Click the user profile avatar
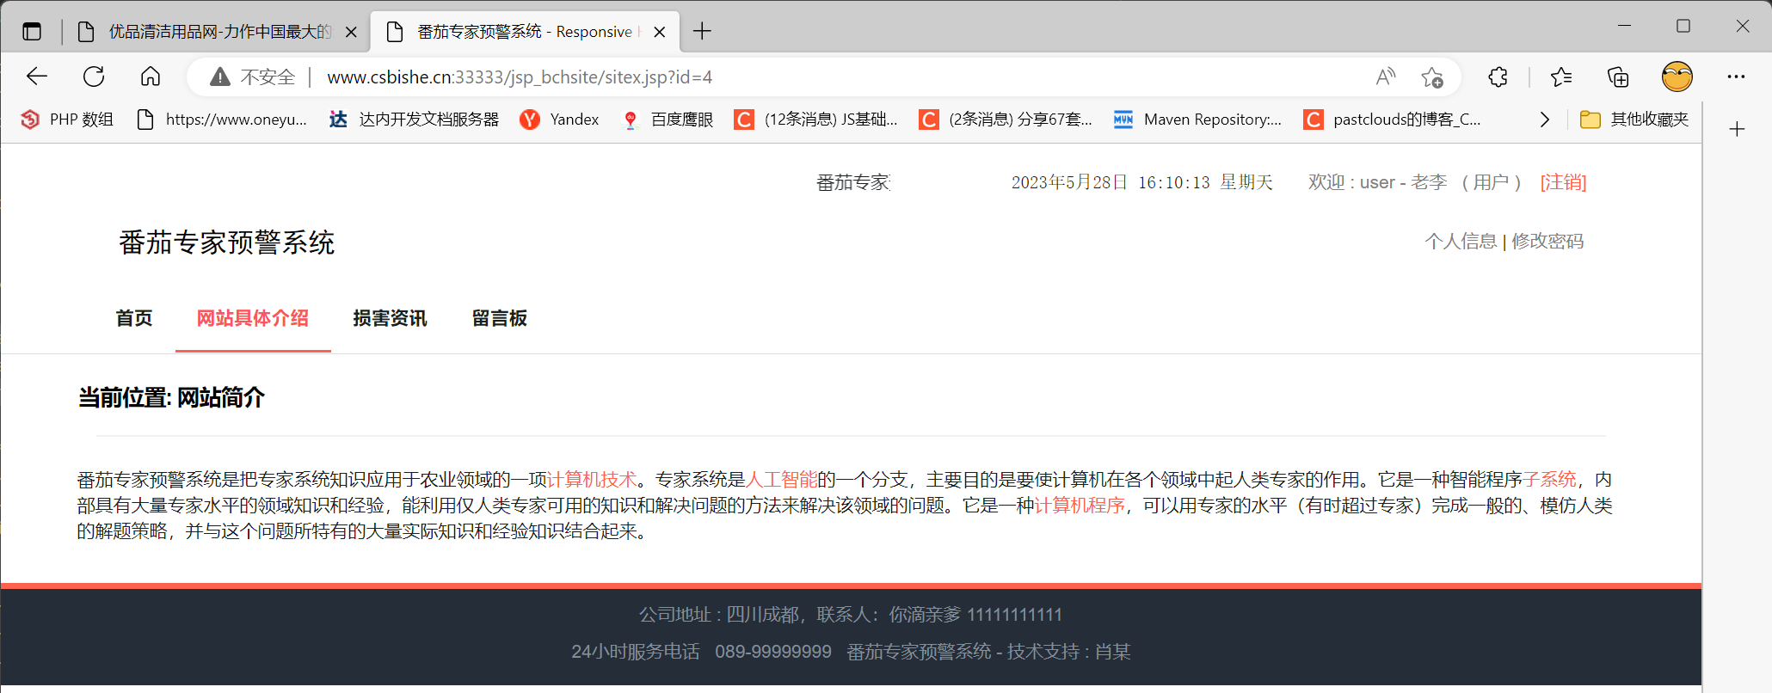Image resolution: width=1772 pixels, height=693 pixels. tap(1677, 77)
